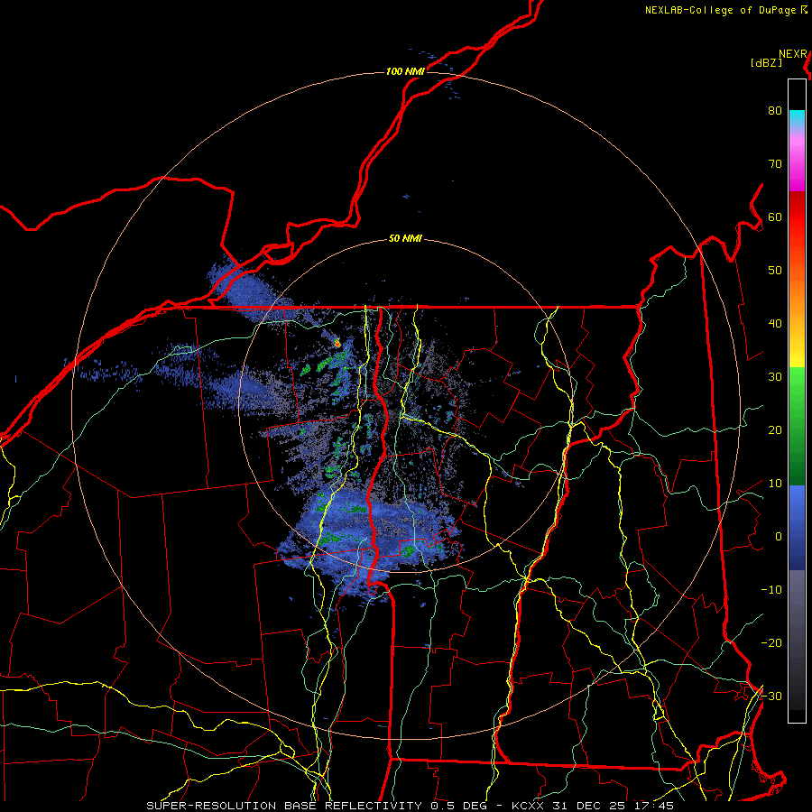Click the 20 dBZ scale value
Screen dimensions: 812x812
pos(775,430)
